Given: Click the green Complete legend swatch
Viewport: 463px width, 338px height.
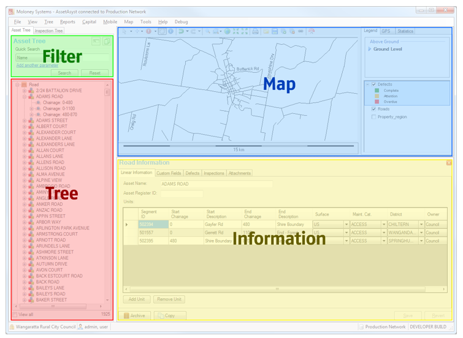Looking at the screenshot, I should (377, 91).
